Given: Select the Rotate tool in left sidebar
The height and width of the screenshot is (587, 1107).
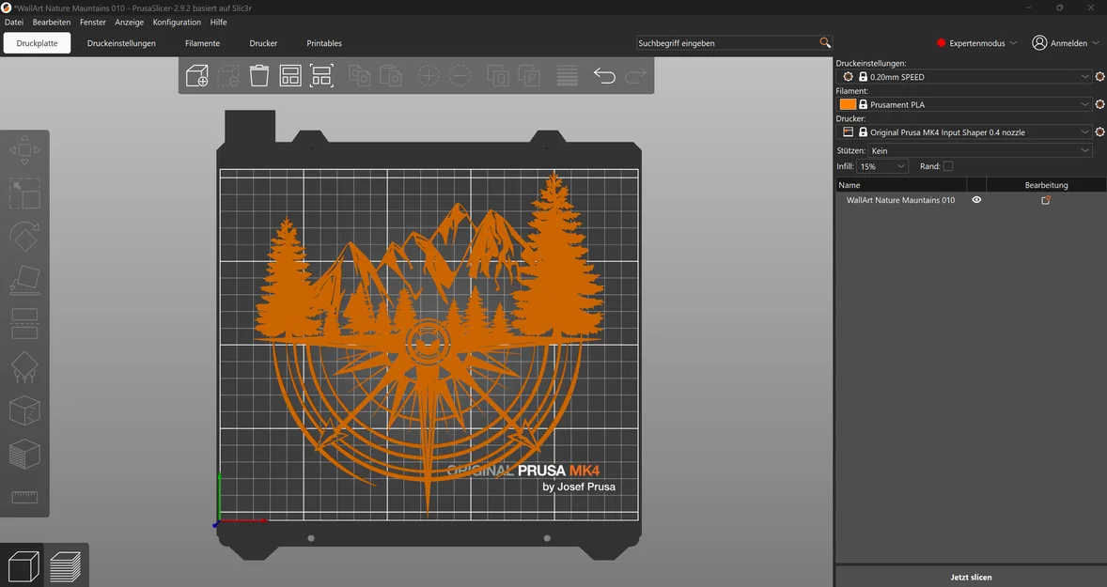Looking at the screenshot, I should click(x=24, y=237).
